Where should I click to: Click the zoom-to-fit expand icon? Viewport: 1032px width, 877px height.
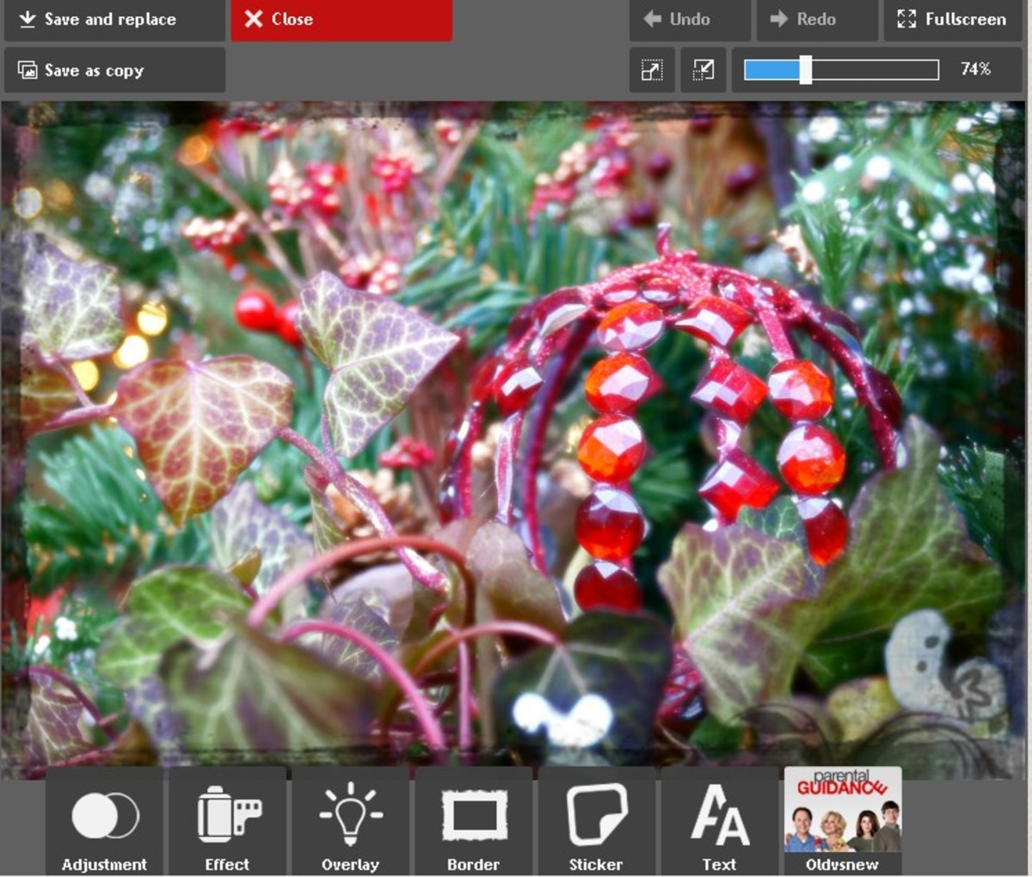pos(651,71)
